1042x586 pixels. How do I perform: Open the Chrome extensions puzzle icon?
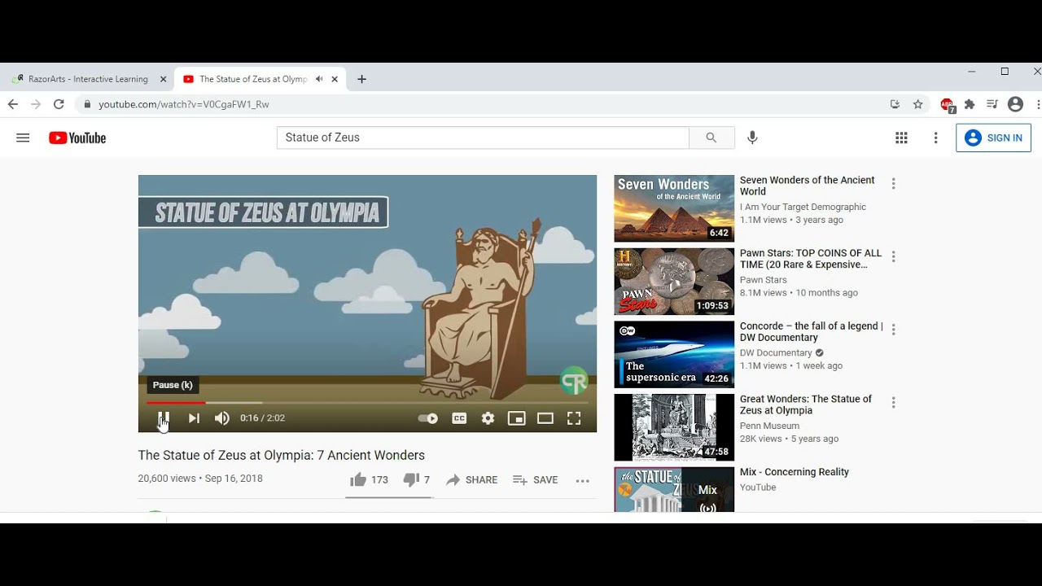point(970,104)
